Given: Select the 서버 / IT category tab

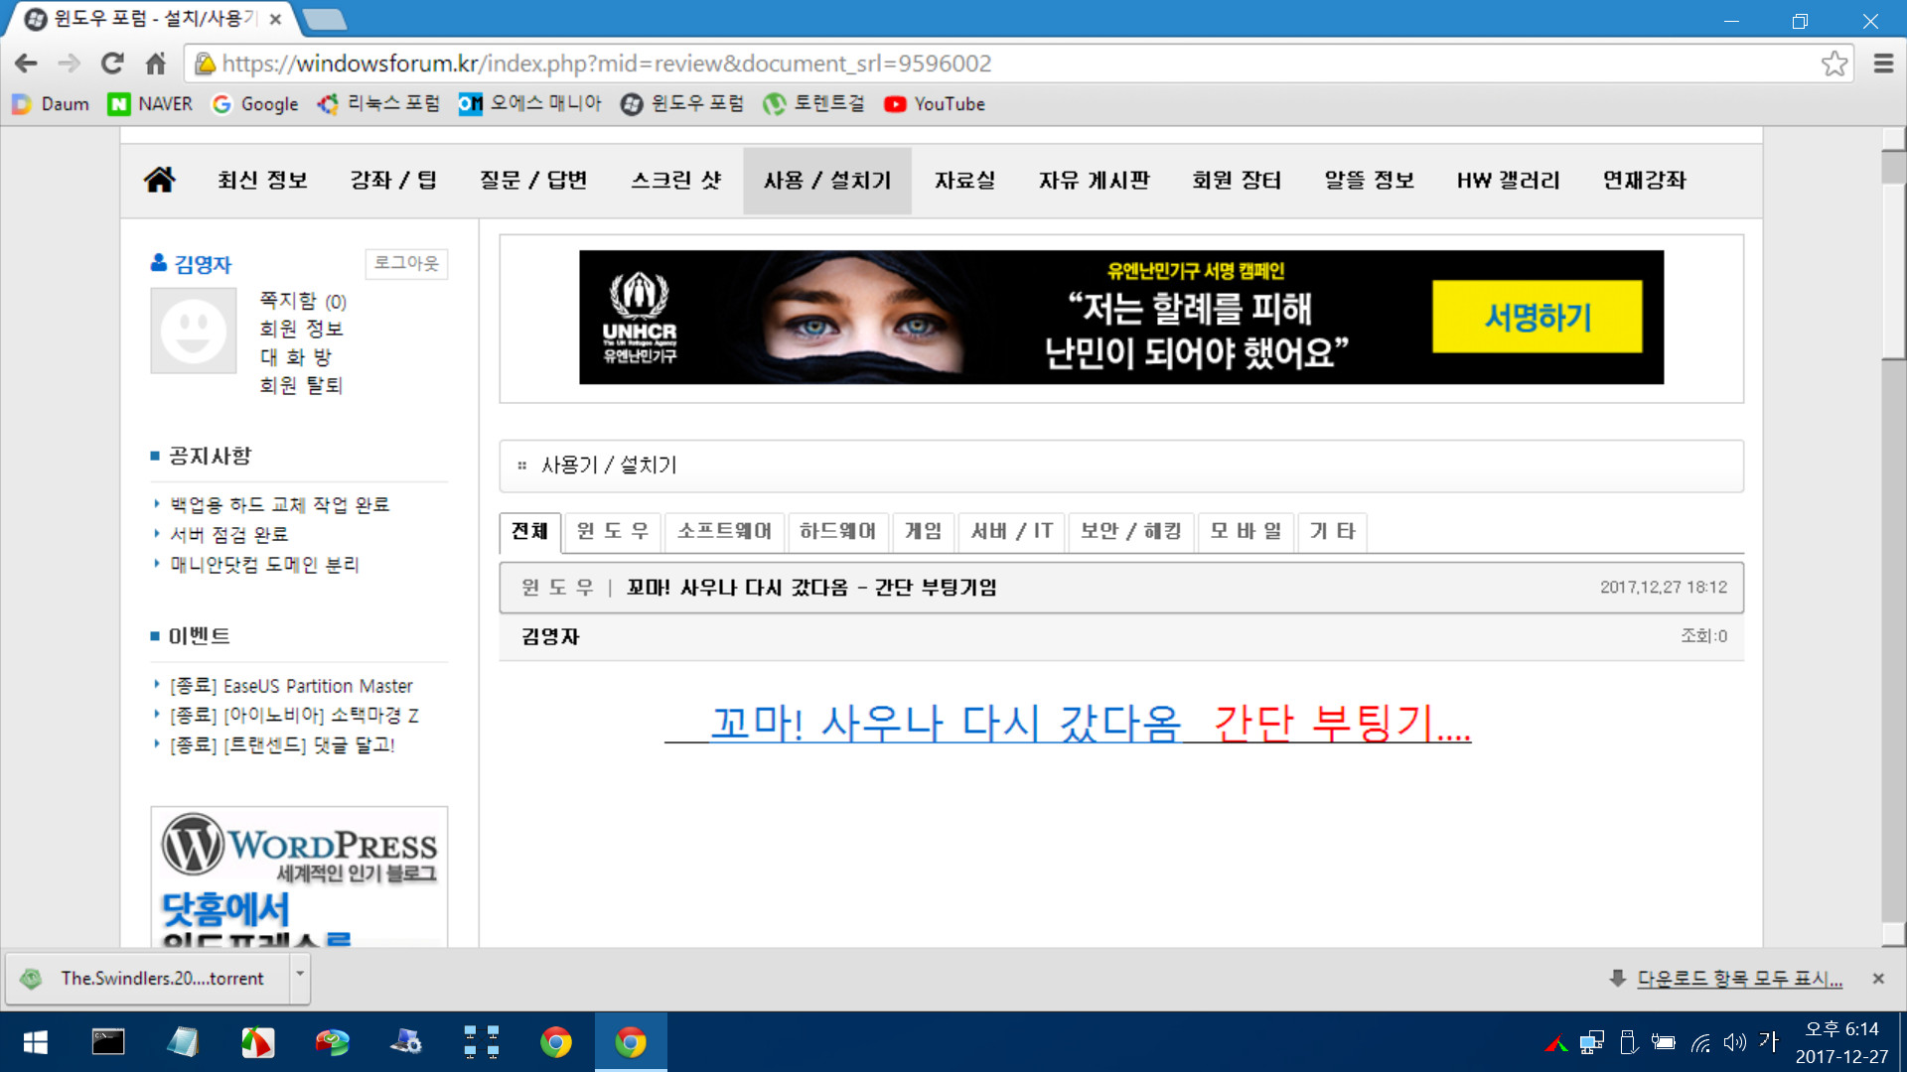Looking at the screenshot, I should tap(1011, 532).
